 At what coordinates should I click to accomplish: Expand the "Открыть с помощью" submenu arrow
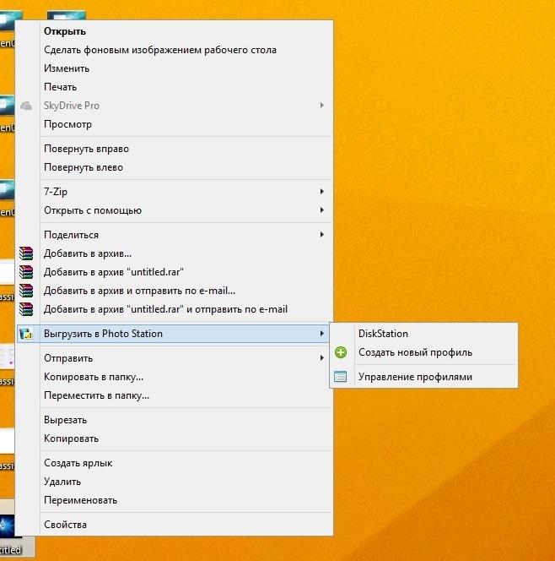pos(322,210)
